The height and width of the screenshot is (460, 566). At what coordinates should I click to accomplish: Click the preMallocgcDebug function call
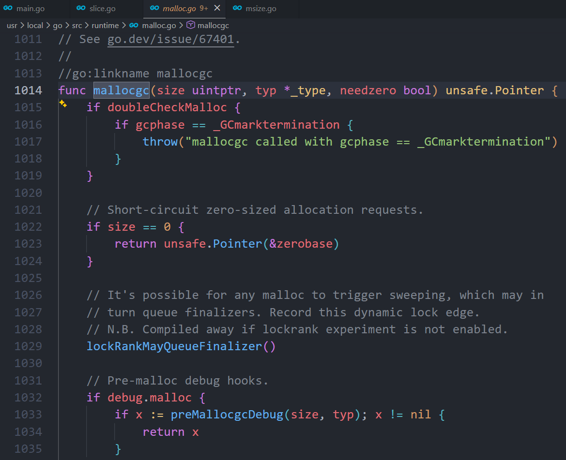point(227,415)
